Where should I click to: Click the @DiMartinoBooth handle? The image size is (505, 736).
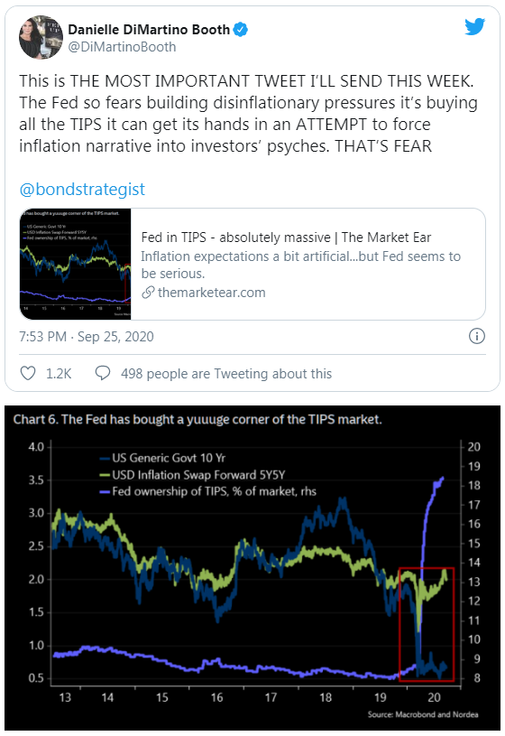click(122, 47)
